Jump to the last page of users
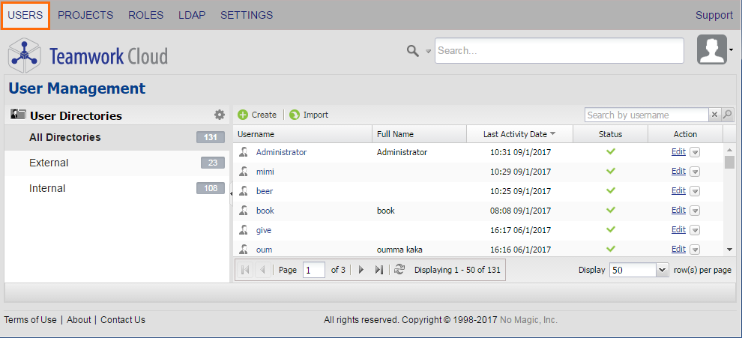 [378, 270]
